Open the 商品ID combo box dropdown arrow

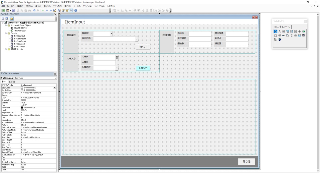tap(111, 34)
